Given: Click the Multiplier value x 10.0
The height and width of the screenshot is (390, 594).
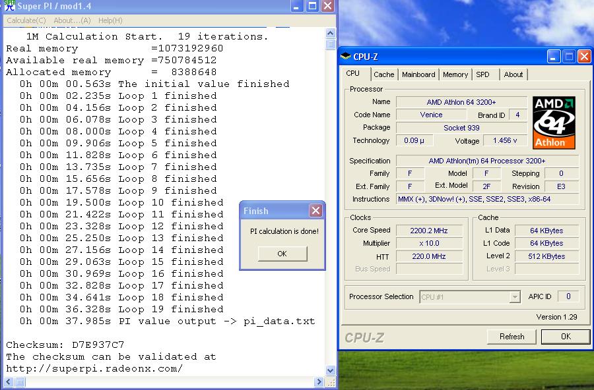Looking at the screenshot, I should [x=429, y=243].
